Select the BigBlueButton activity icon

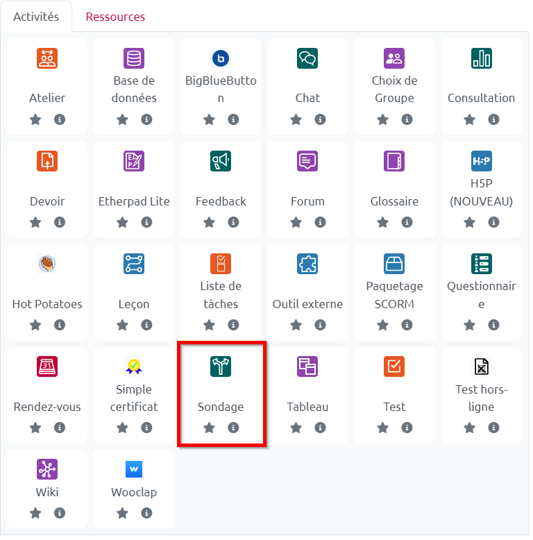point(221,58)
